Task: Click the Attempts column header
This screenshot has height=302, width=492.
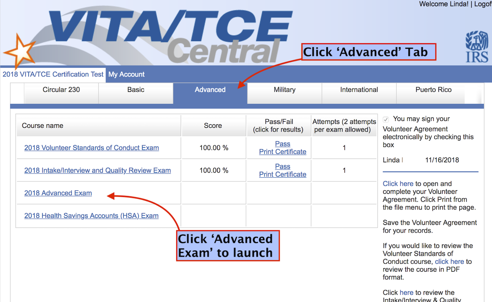Action: click(344, 125)
